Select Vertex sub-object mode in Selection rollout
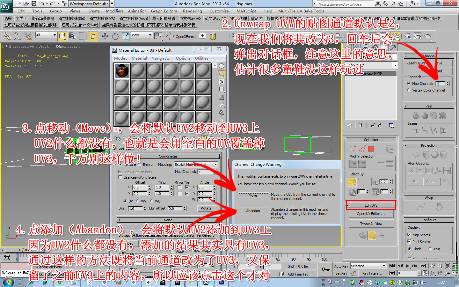This screenshot has width=459, height=287. (x=353, y=149)
